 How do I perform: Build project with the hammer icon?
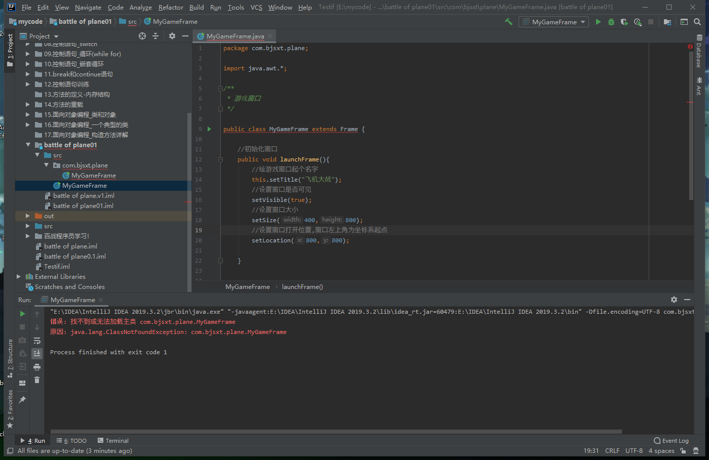508,22
